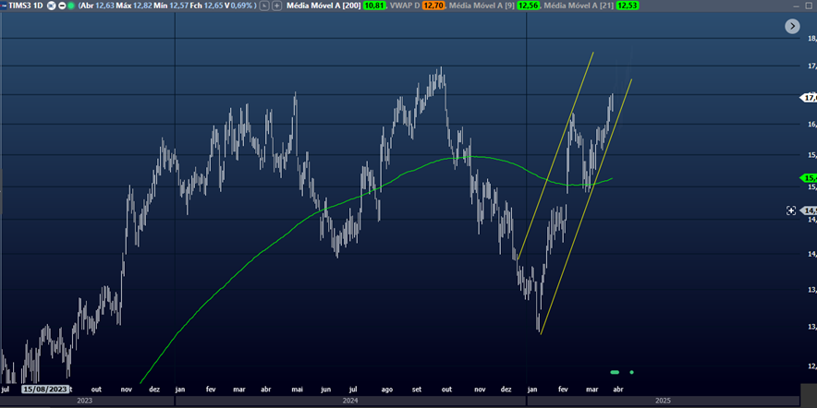Click the 2024 year band on the time axis
This screenshot has height=408, width=817.
(x=349, y=402)
